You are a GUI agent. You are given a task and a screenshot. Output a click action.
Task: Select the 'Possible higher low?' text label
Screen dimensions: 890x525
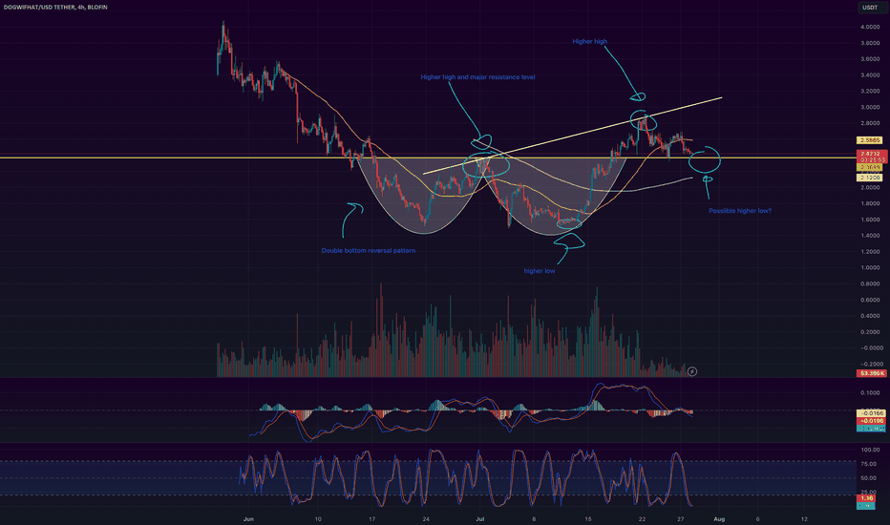click(739, 211)
